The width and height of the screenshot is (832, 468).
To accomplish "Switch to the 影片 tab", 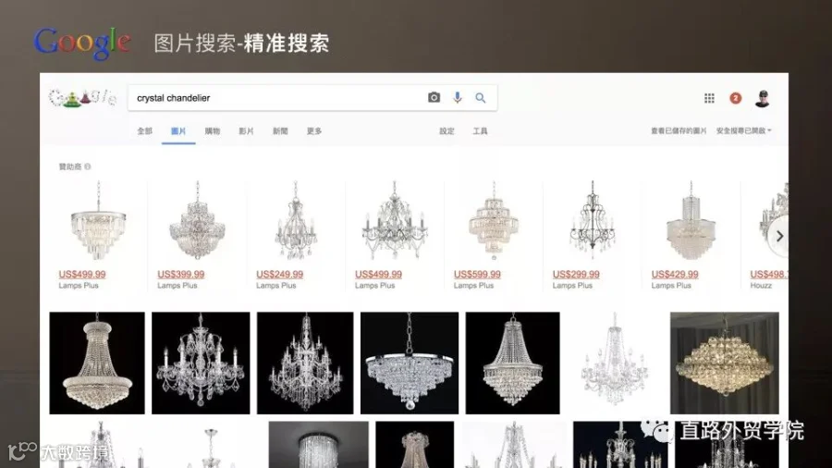I will point(246,131).
